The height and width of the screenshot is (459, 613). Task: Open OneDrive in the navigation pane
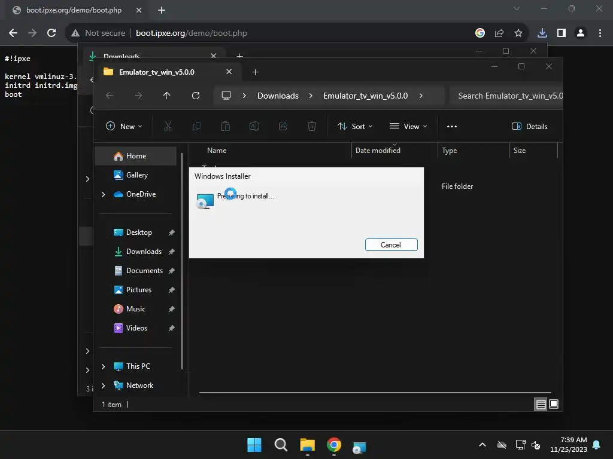136,194
